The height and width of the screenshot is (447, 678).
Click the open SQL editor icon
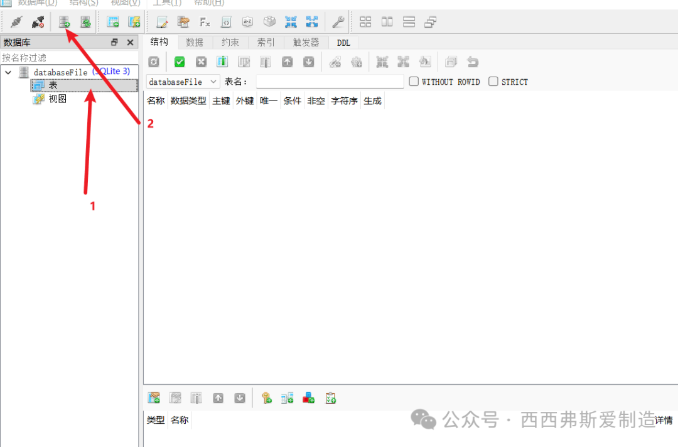[x=162, y=22]
